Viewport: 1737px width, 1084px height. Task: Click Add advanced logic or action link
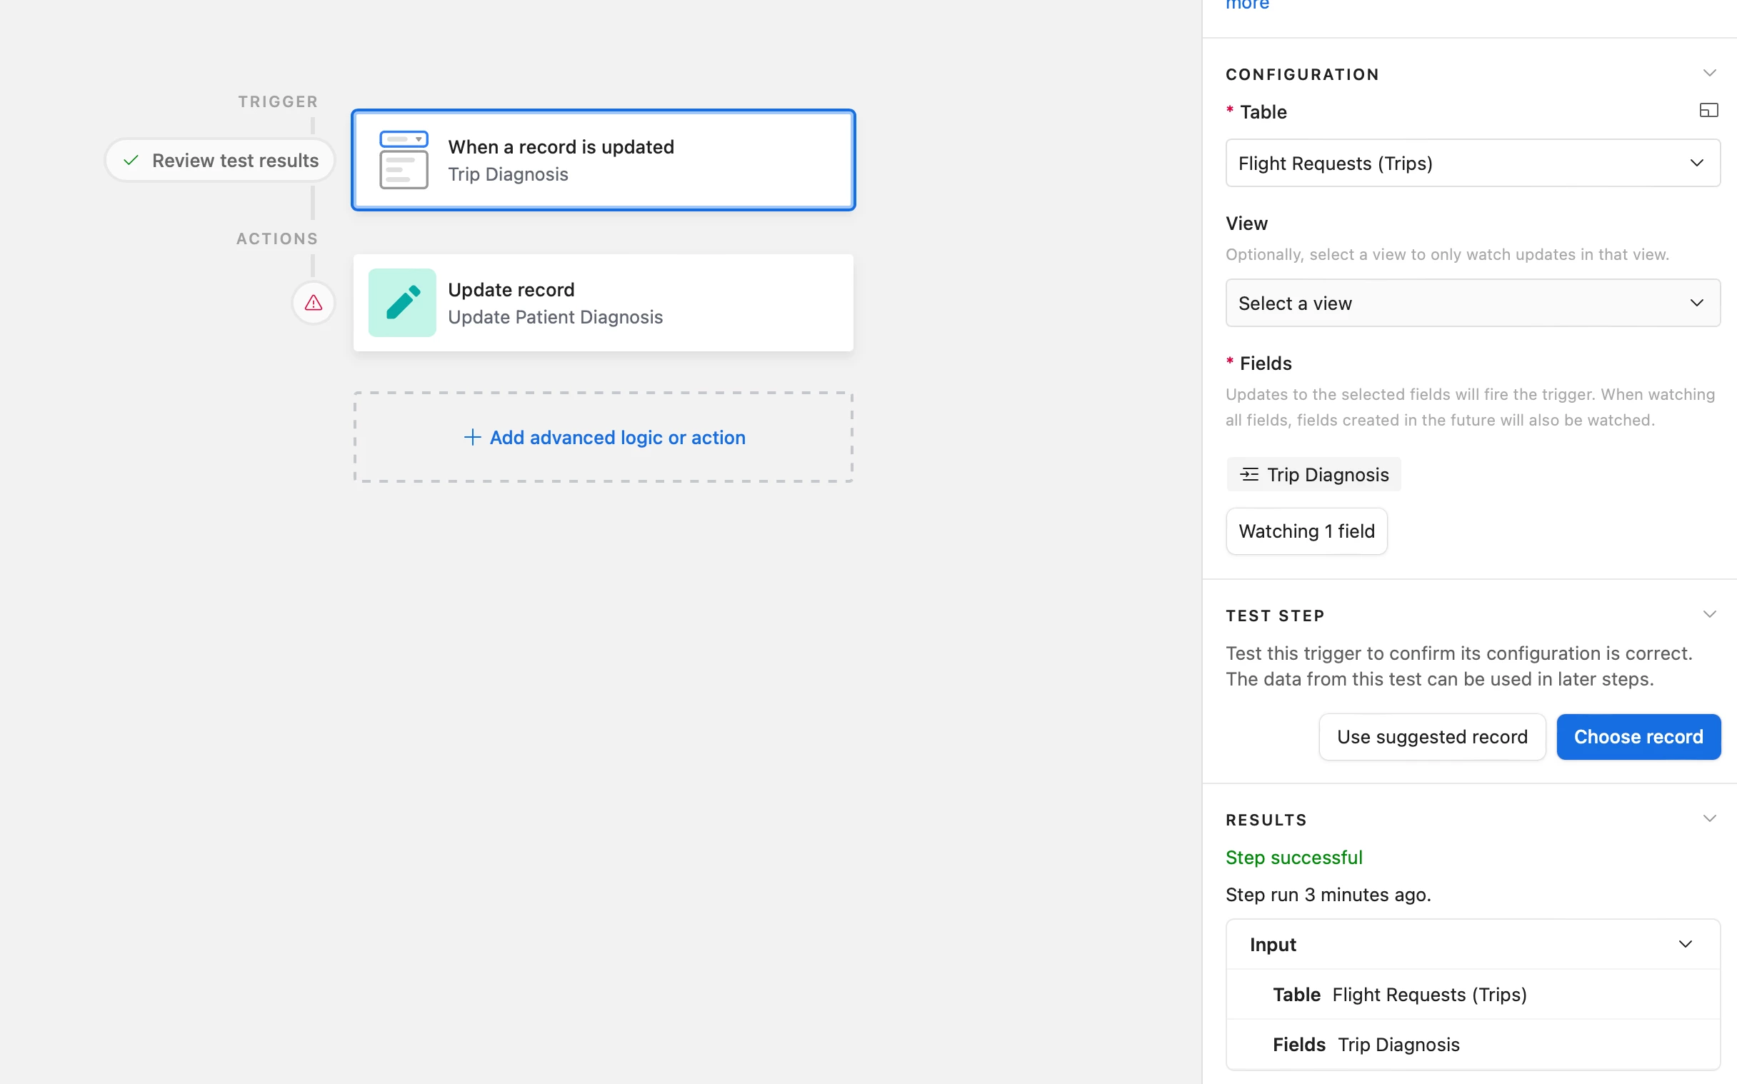(616, 437)
